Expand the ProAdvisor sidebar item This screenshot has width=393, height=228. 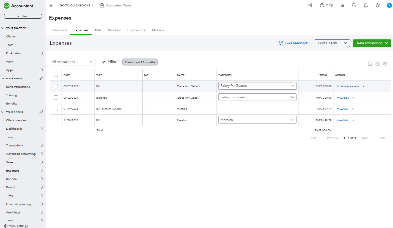click(42, 53)
